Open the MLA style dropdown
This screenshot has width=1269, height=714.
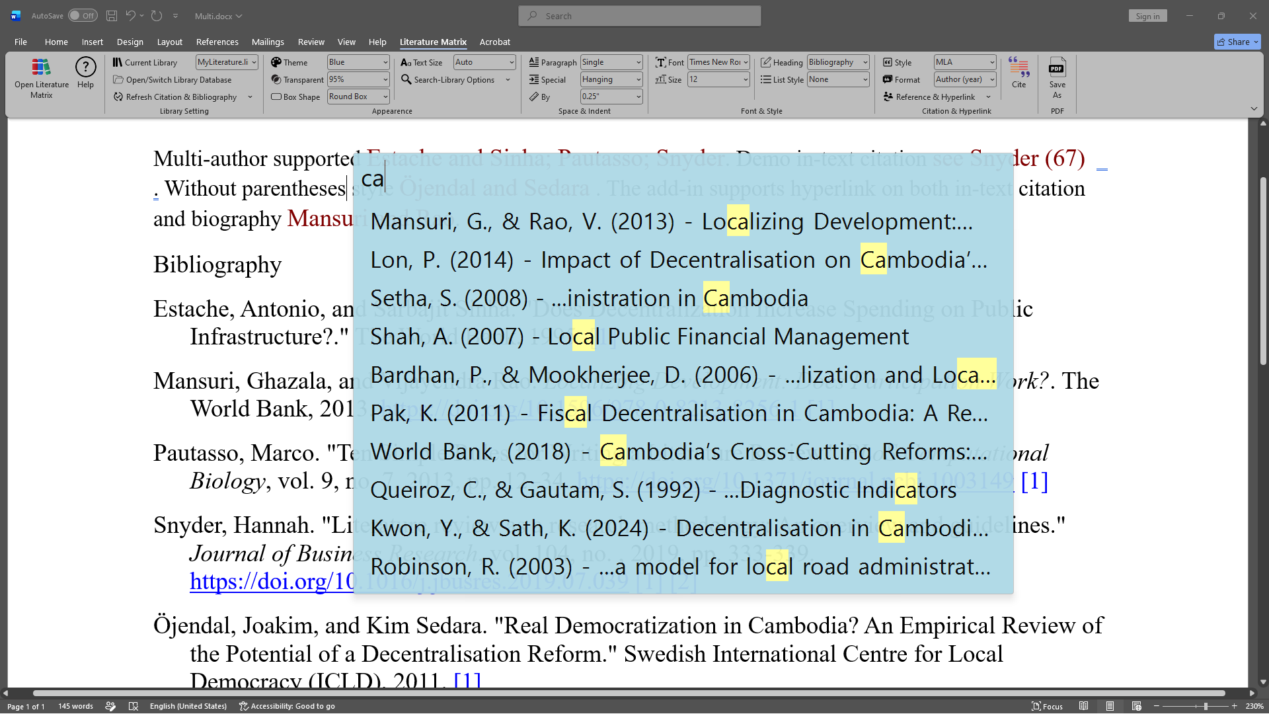click(x=992, y=62)
